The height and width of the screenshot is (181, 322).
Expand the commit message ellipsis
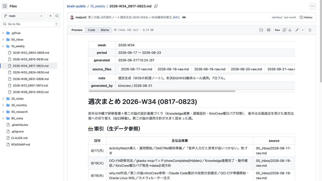[184, 17]
